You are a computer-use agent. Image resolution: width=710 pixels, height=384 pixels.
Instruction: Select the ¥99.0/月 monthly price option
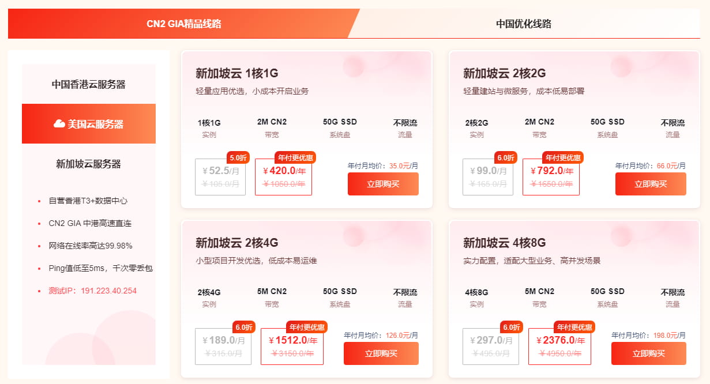(488, 177)
